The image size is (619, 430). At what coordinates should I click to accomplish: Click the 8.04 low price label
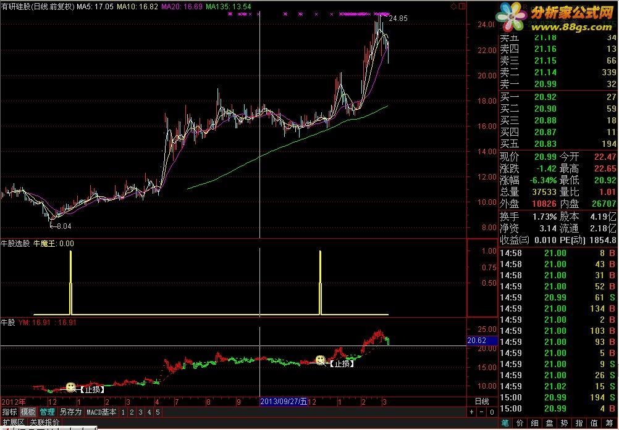[64, 226]
